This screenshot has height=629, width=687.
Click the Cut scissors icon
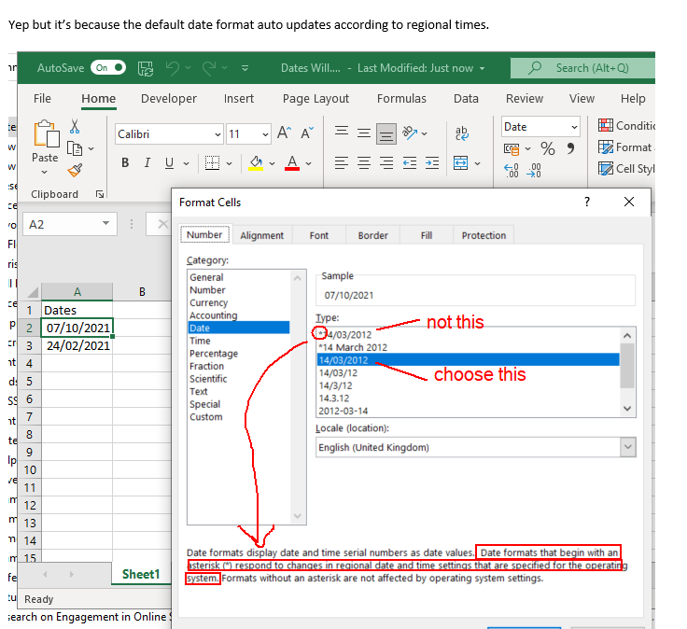click(x=75, y=127)
